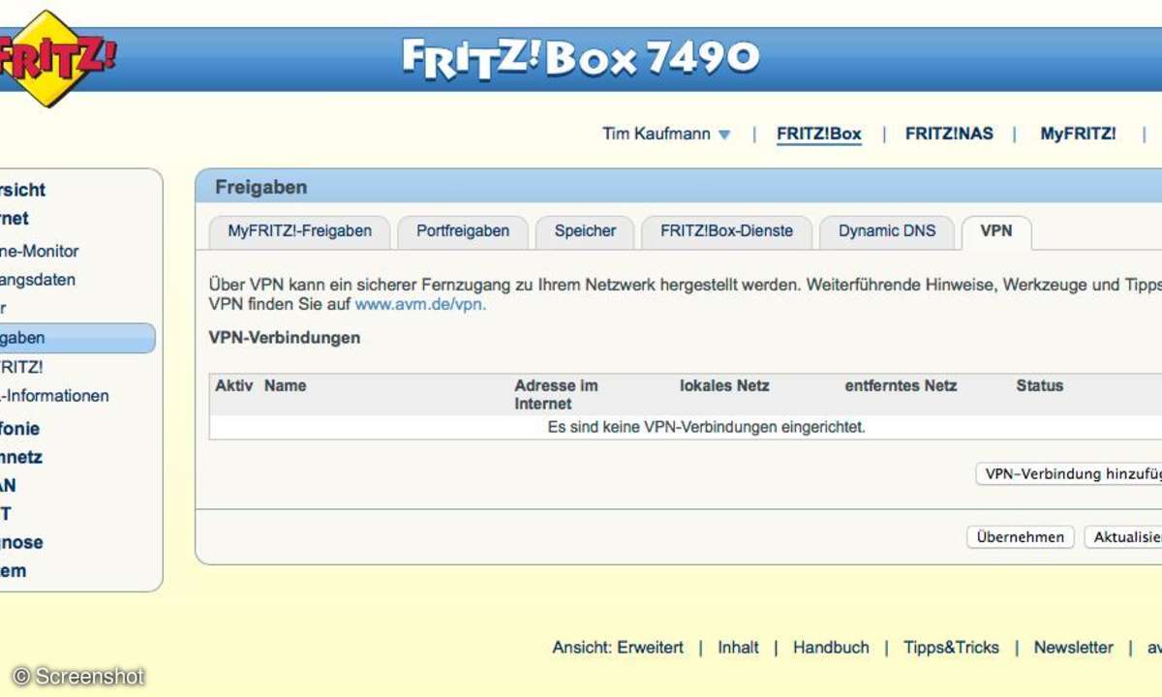This screenshot has height=697, width=1162.
Task: Click the Aktualisieren button
Action: tap(1123, 537)
